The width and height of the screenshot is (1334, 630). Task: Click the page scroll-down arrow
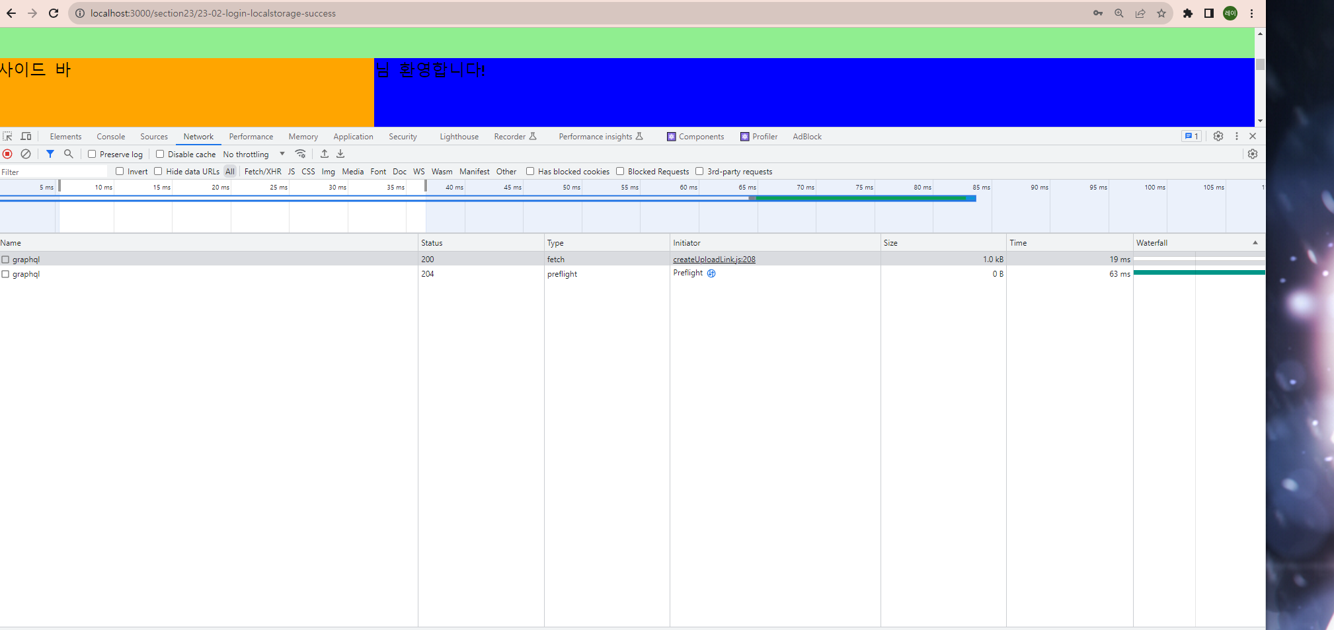pyautogui.click(x=1260, y=121)
